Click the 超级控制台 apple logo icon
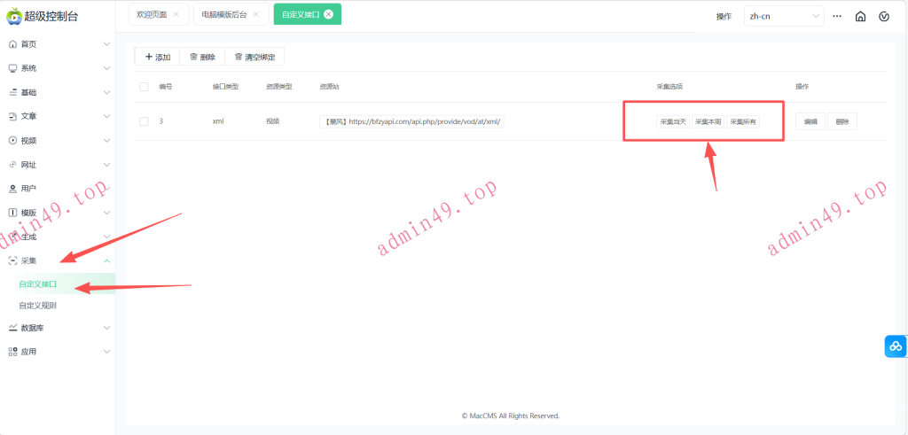908x435 pixels. coord(13,16)
